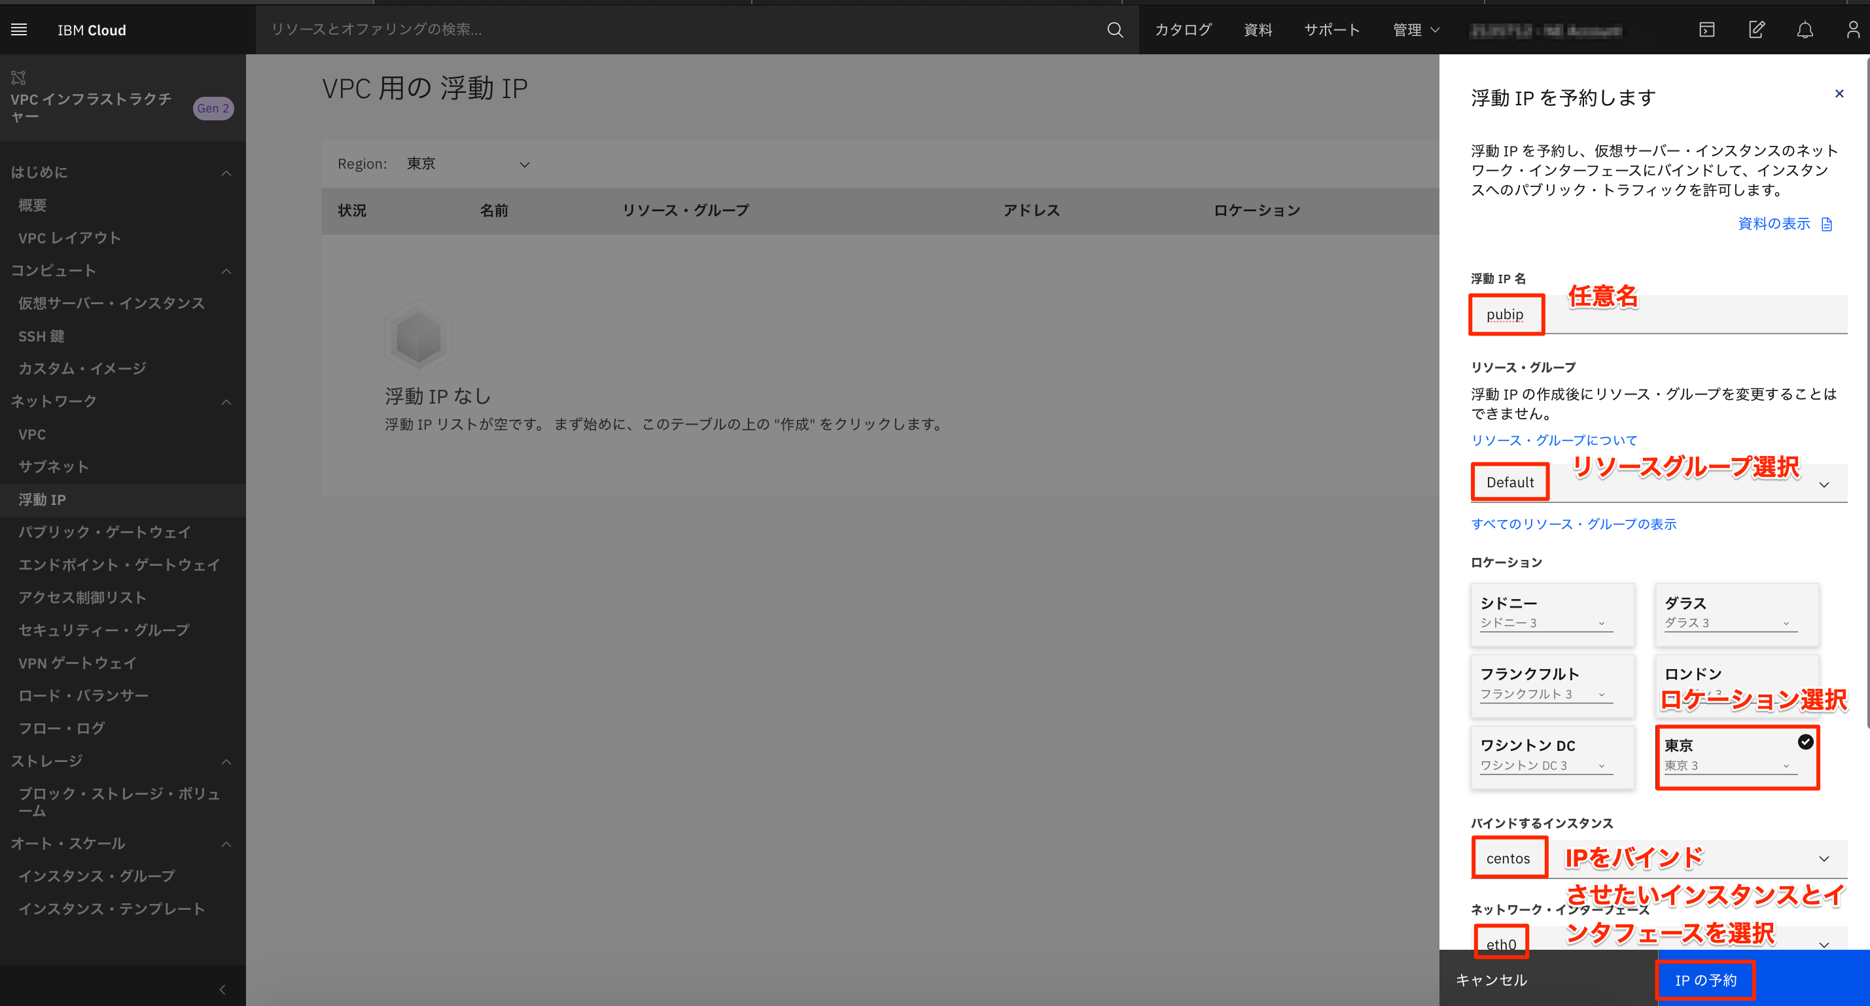Viewport: 1870px width, 1006px height.
Task: Open the notifications bell
Action: tap(1805, 29)
